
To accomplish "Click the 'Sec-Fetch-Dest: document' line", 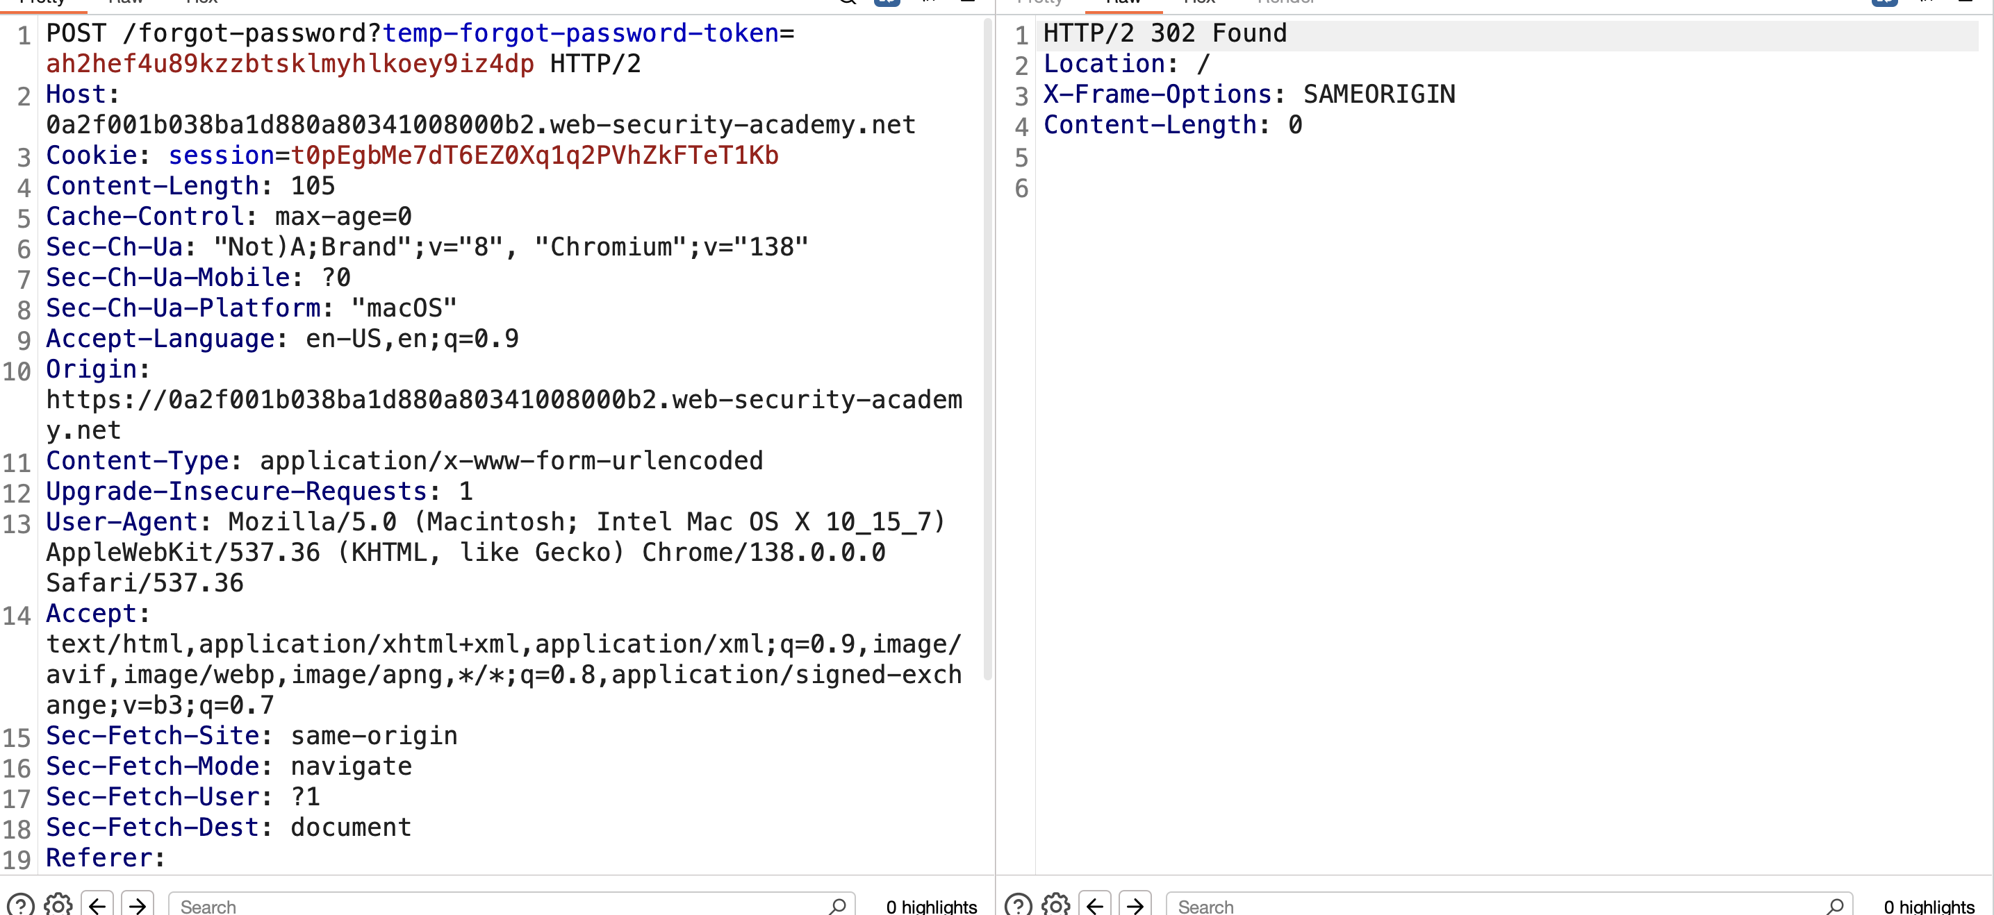I will (x=229, y=828).
